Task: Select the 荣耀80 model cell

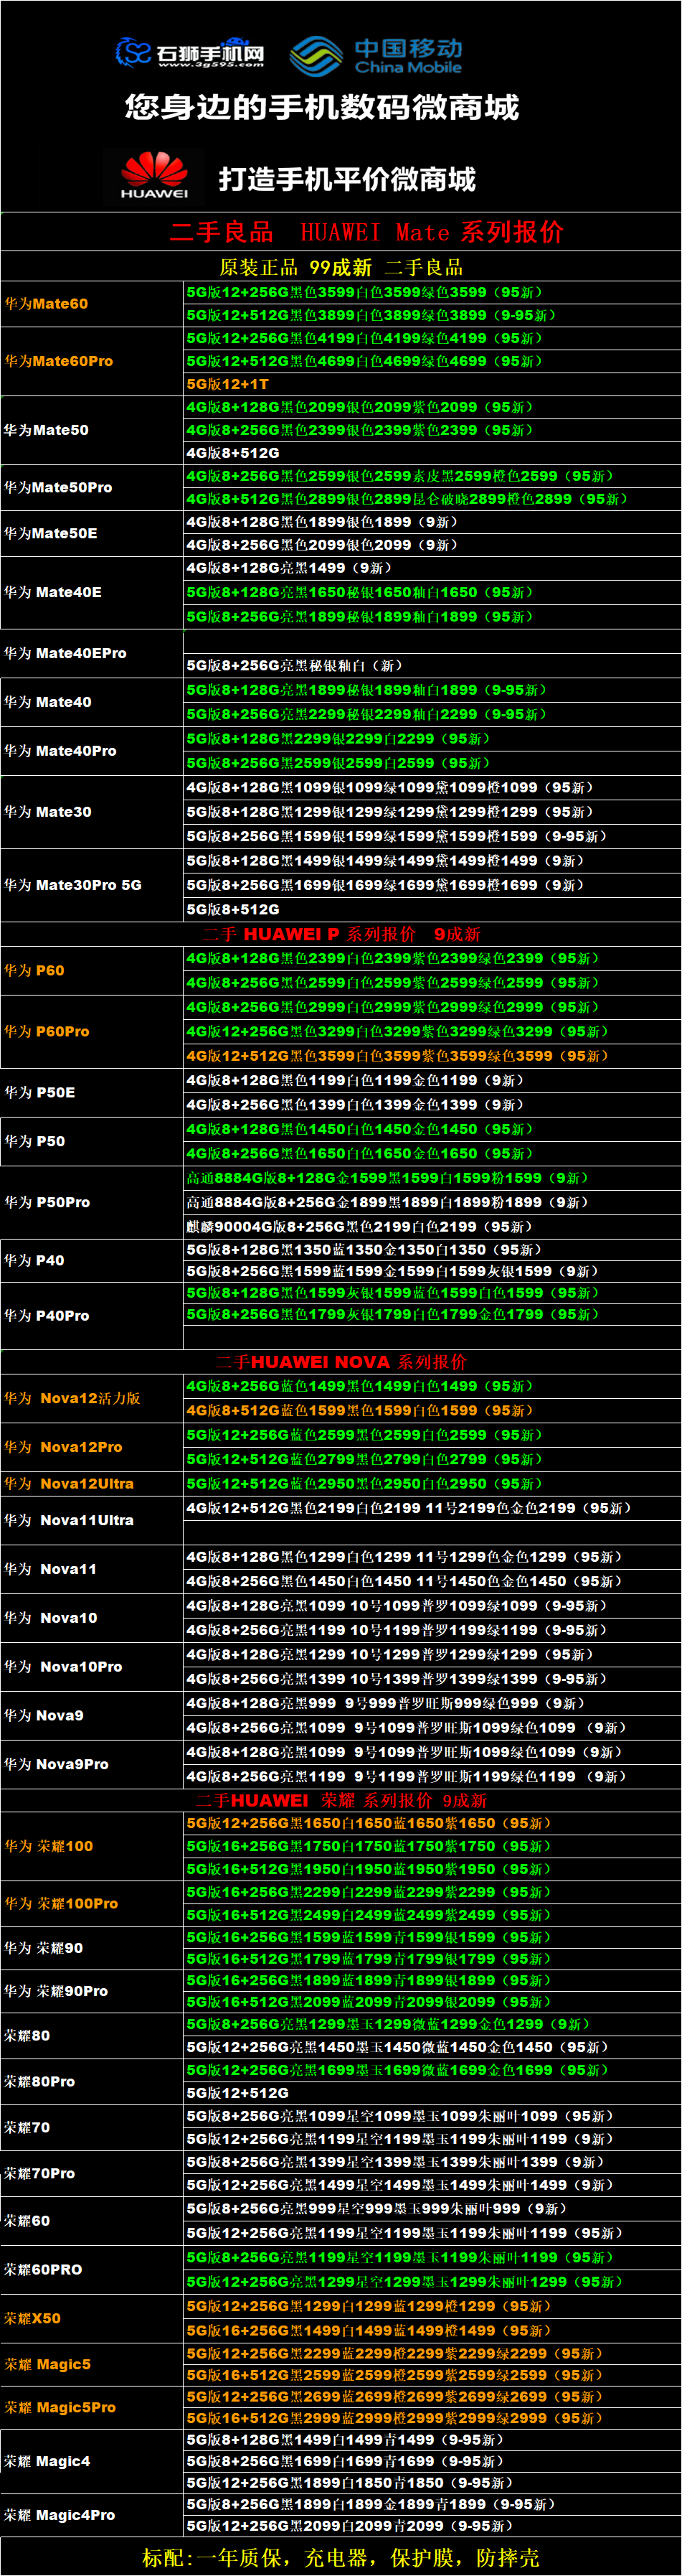Action: 91,2035
